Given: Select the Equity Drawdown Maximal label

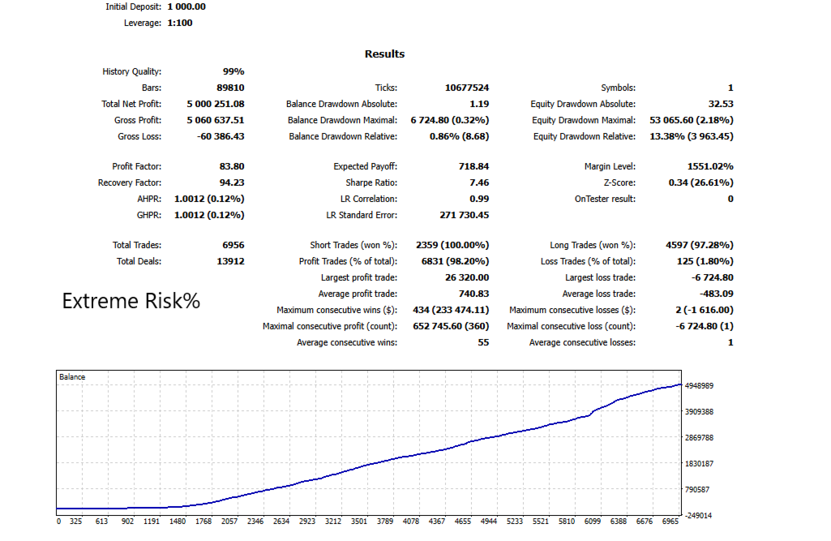Looking at the screenshot, I should coord(584,120).
